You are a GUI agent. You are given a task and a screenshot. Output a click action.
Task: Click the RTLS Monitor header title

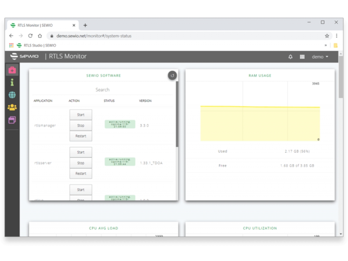(68, 56)
